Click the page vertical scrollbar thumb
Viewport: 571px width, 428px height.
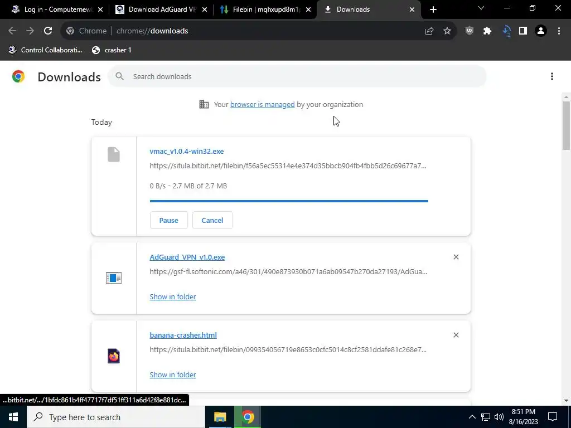[566, 125]
